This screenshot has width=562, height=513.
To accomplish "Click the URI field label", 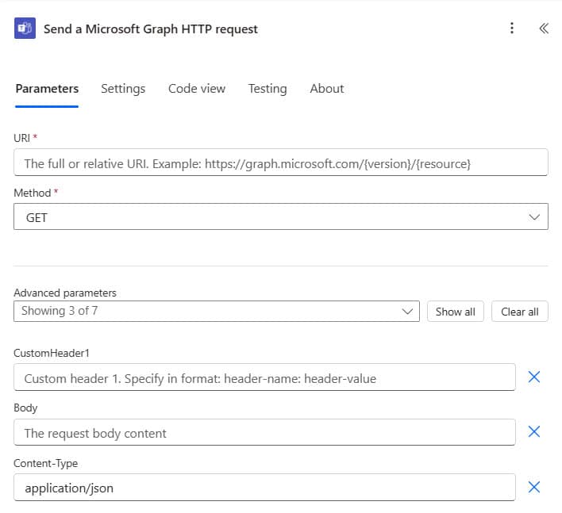I will click(22, 138).
